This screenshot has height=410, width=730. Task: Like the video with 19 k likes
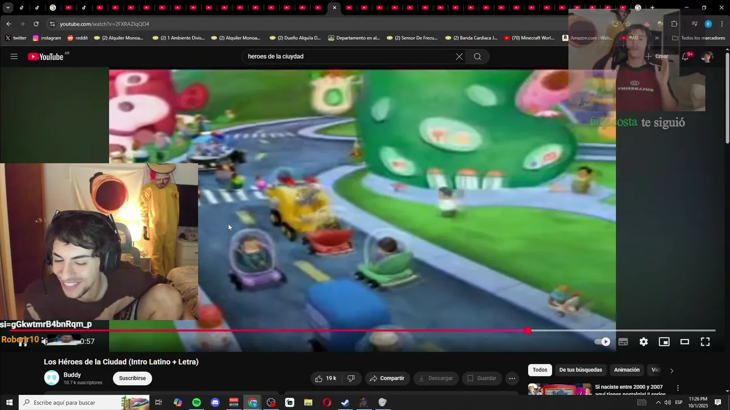[x=326, y=378]
